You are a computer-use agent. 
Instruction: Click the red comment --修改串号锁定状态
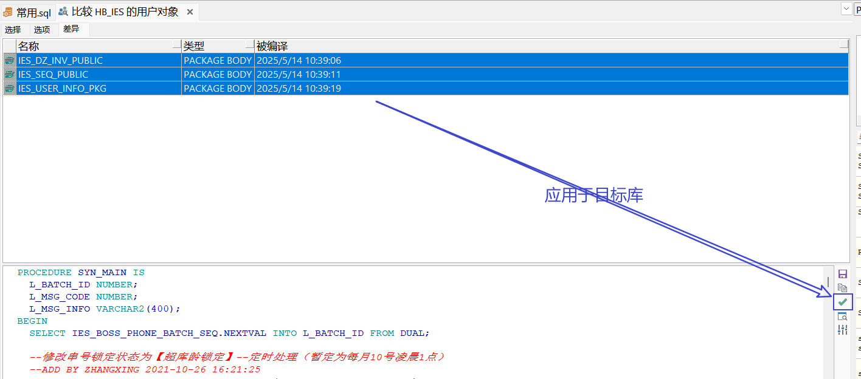237,357
